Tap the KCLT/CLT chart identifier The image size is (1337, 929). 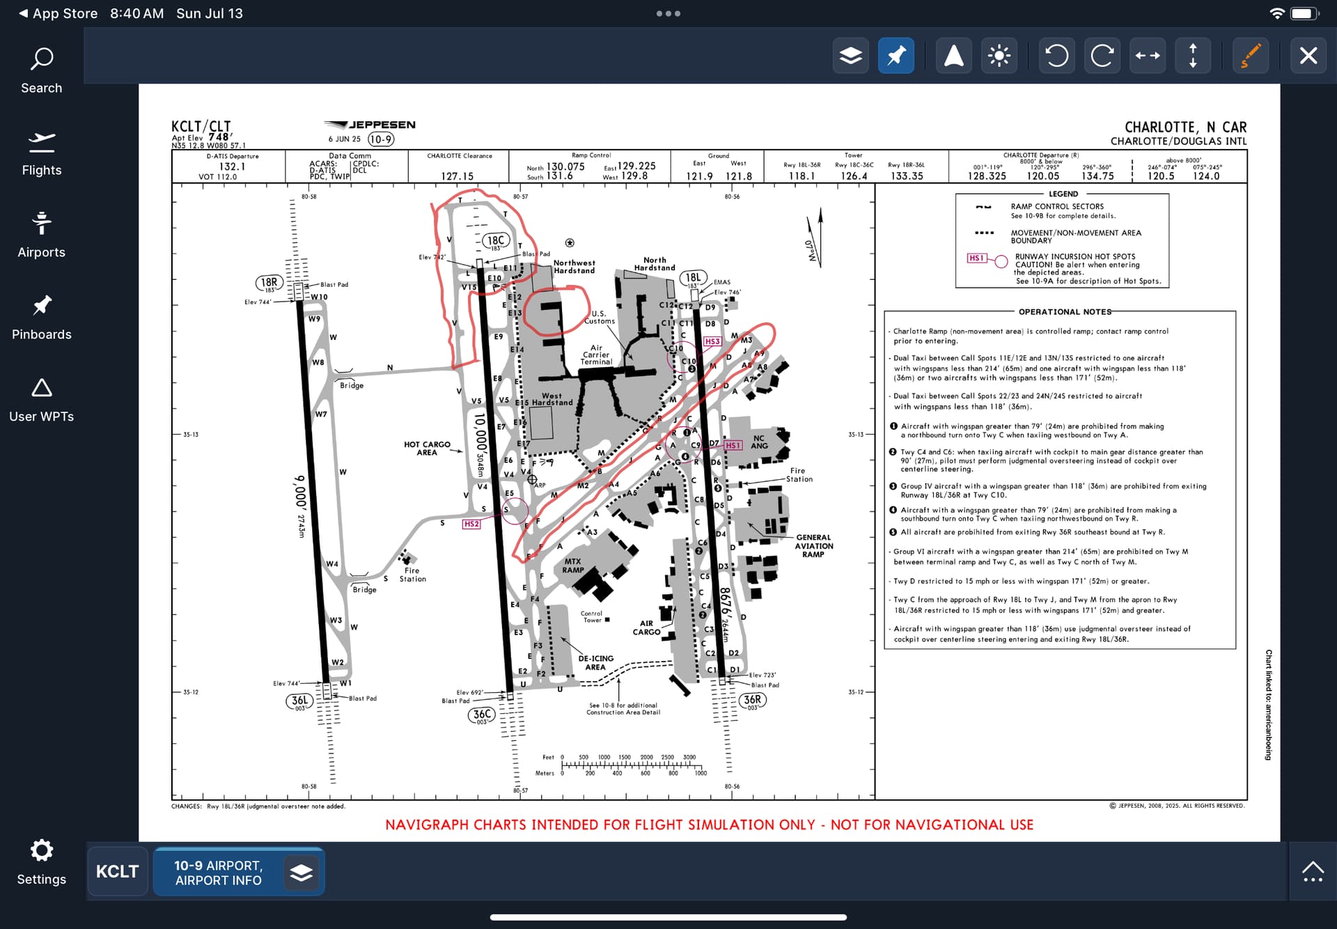[201, 126]
